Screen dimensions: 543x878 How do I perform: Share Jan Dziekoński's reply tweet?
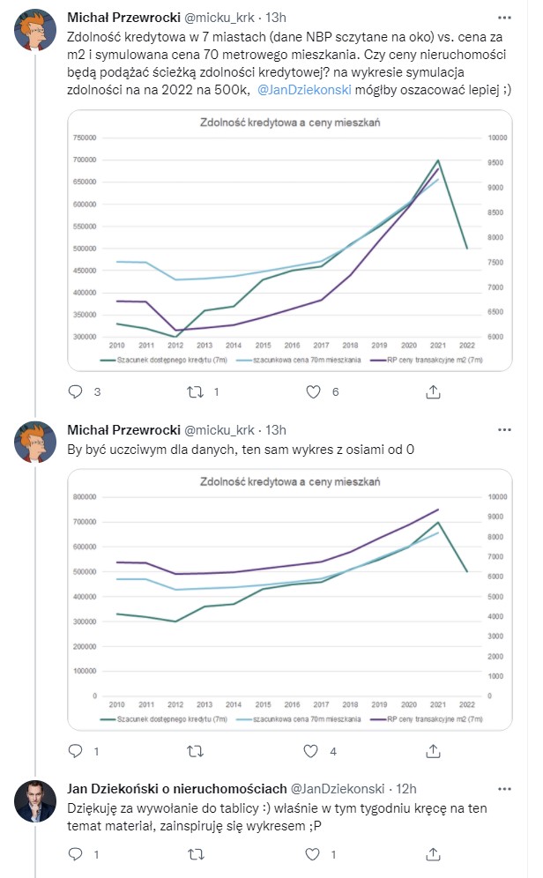pyautogui.click(x=435, y=854)
